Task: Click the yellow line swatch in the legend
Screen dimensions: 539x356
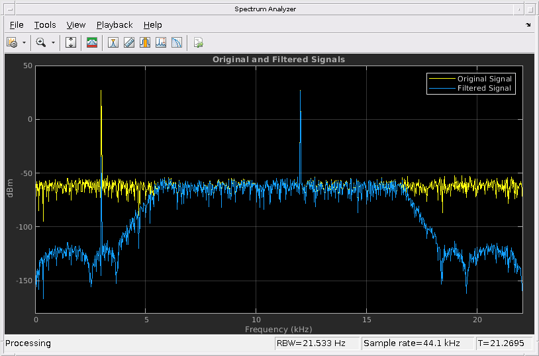Action: 442,79
